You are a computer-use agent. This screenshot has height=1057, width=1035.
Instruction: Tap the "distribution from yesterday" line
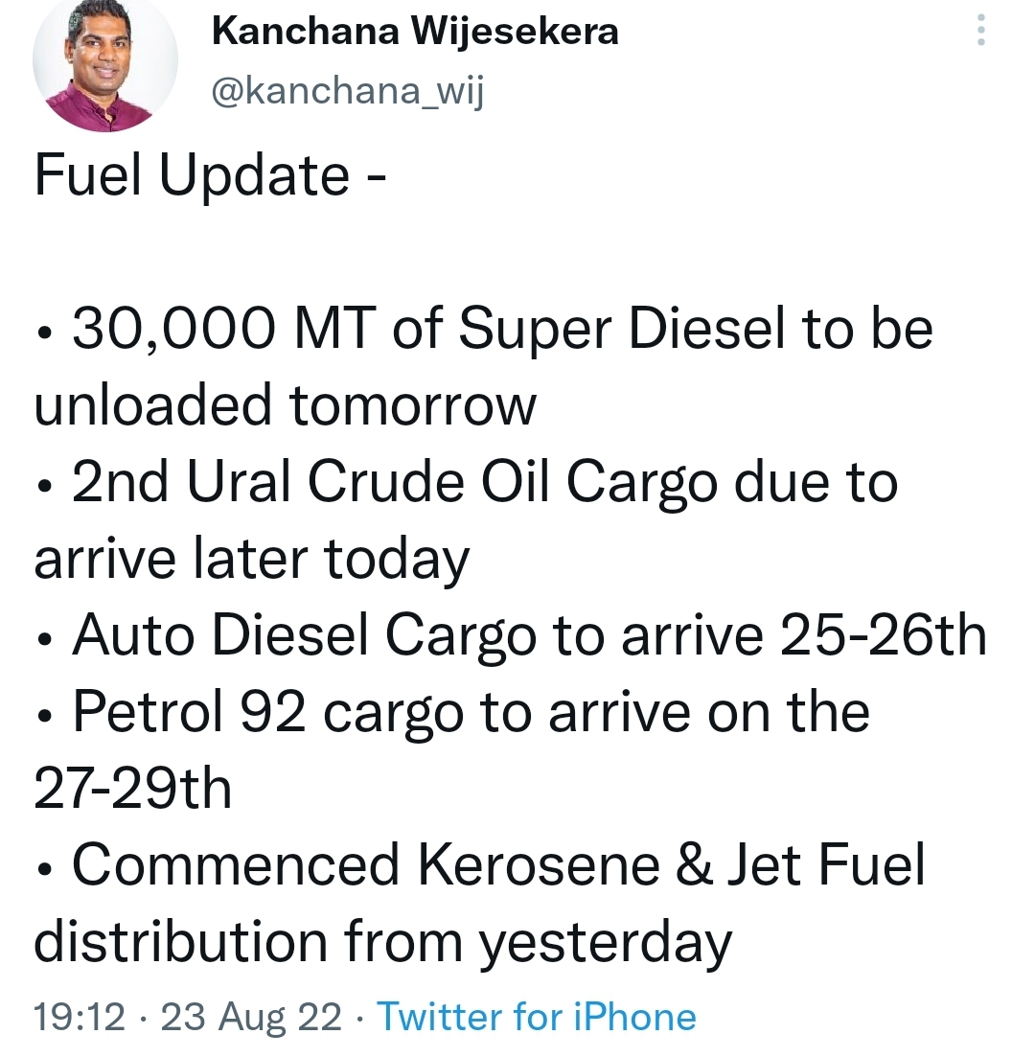click(383, 942)
